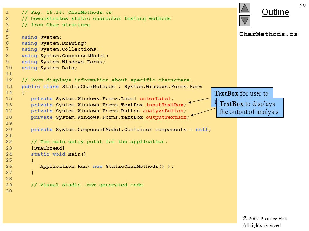Click the 'TextBox for user to' callout
309x231 pixels.
[x=242, y=92]
